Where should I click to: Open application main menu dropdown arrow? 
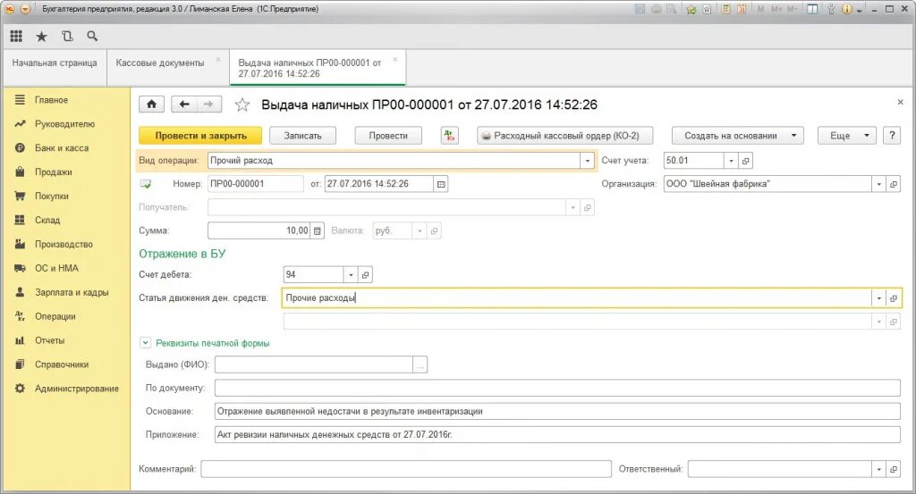coord(25,9)
